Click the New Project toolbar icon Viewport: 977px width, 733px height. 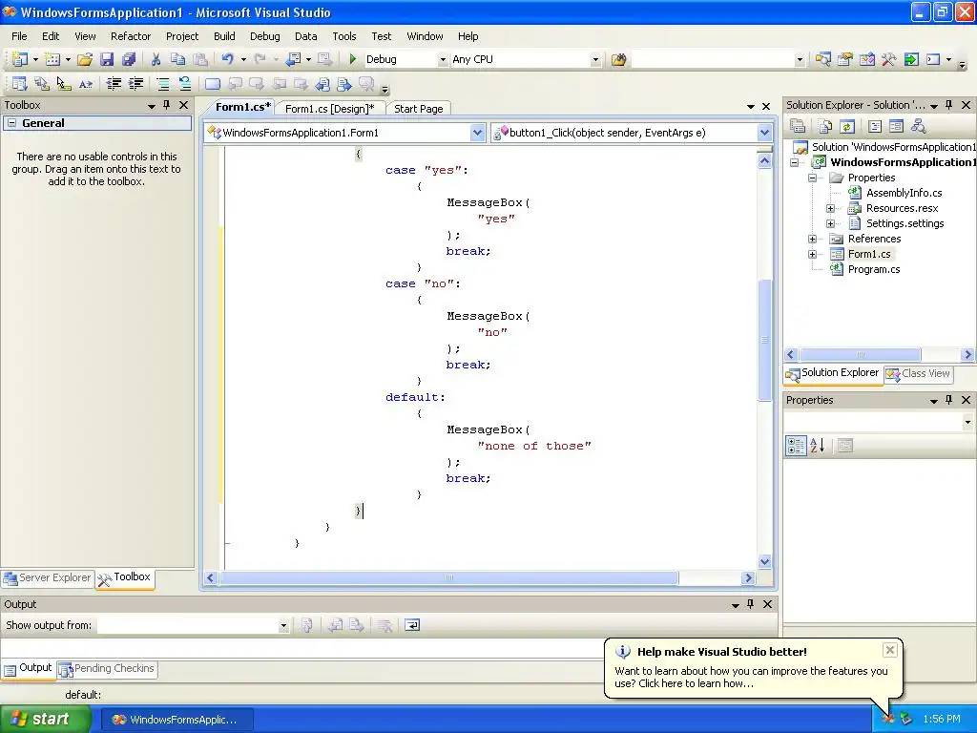[20, 59]
